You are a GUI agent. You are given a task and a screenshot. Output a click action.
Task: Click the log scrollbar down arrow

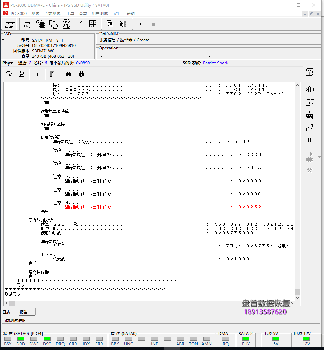[297, 297]
